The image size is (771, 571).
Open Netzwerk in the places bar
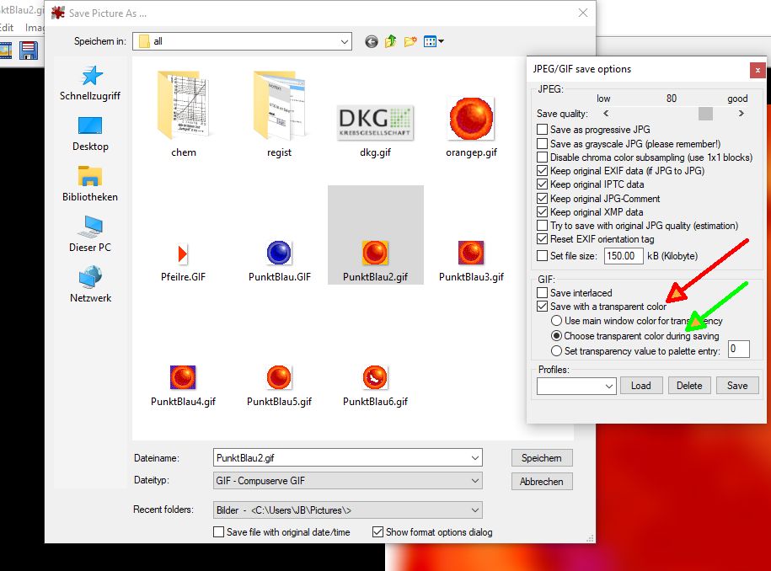coord(90,285)
